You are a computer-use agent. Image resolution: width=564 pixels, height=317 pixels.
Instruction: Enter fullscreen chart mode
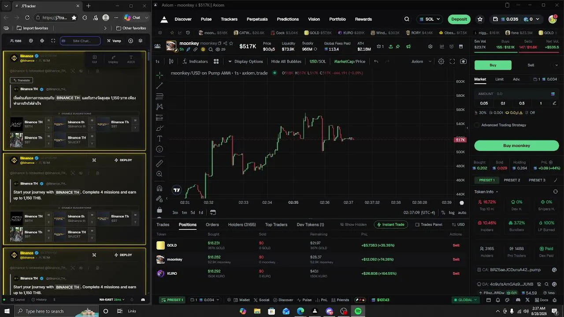pyautogui.click(x=452, y=62)
